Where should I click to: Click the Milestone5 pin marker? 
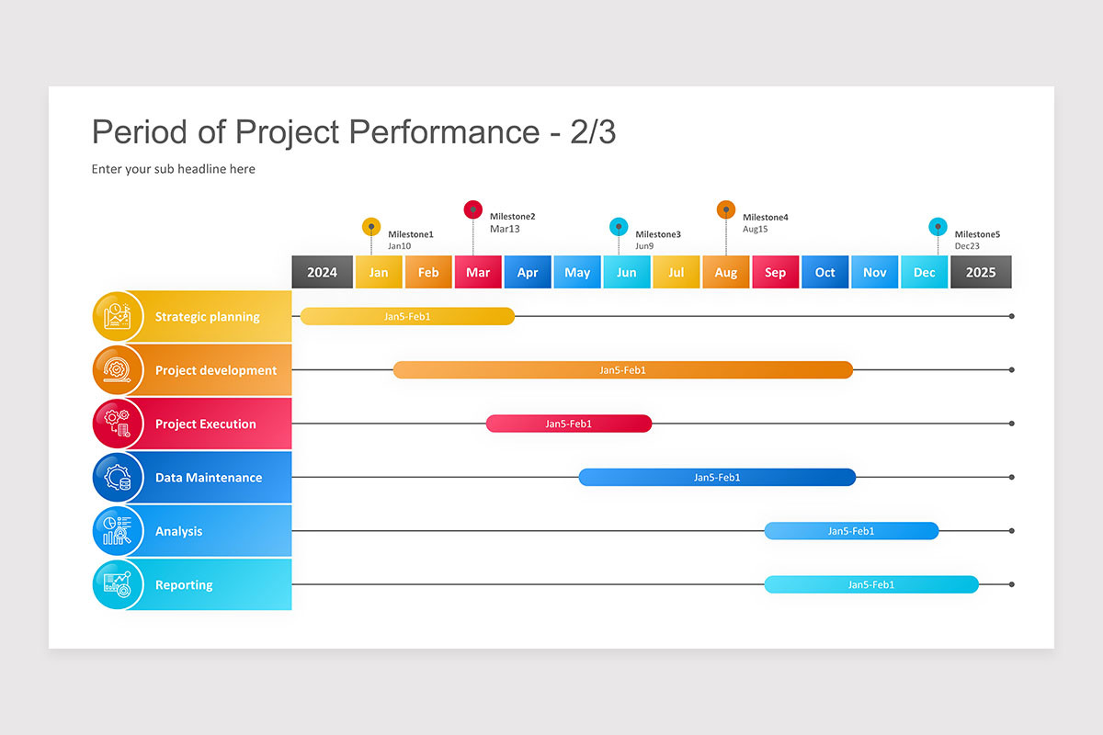point(938,227)
